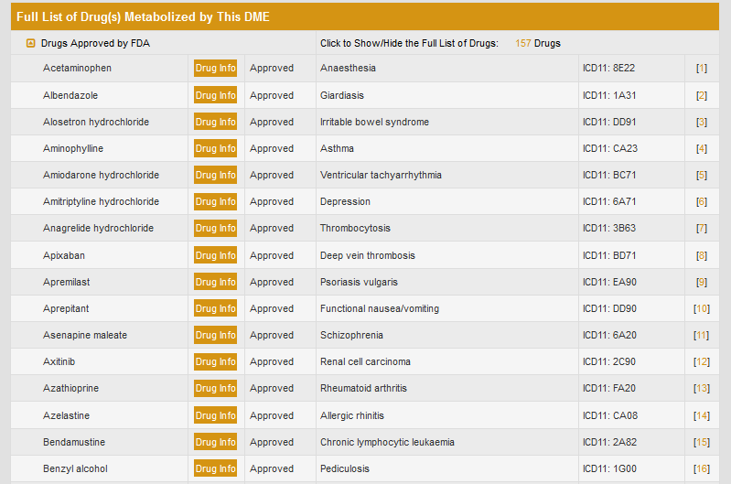
Task: Click Drug Info for Benzyl alcohol
Action: tap(215, 468)
